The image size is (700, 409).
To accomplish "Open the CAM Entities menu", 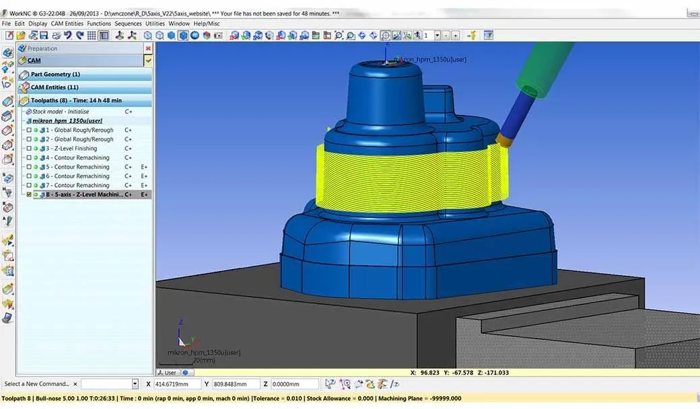I will (x=67, y=24).
